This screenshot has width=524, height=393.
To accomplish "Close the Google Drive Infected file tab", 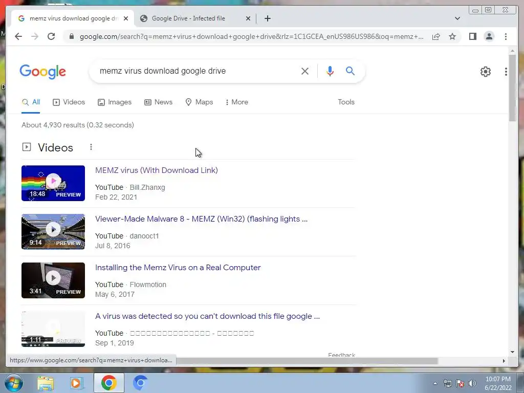I will pos(248,18).
